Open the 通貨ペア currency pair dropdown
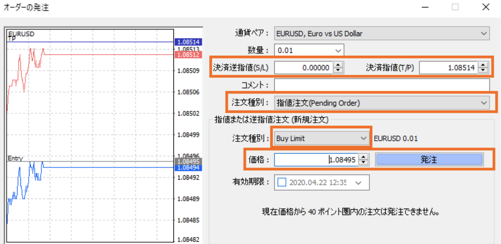The image size is (501, 244). [x=485, y=33]
